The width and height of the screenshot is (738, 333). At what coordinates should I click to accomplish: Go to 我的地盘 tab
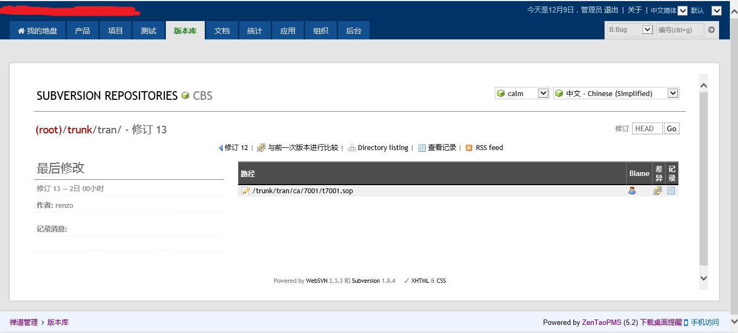37,31
